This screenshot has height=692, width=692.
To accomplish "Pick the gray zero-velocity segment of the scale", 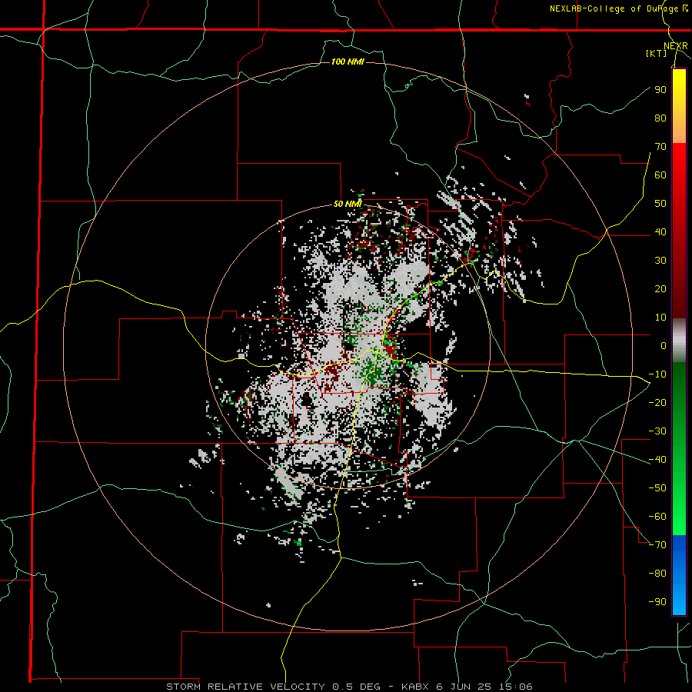I will 679,341.
